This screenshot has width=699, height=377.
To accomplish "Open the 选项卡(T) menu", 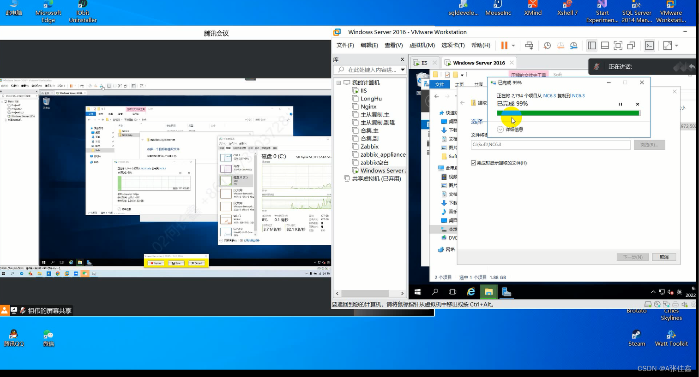I will click(453, 45).
